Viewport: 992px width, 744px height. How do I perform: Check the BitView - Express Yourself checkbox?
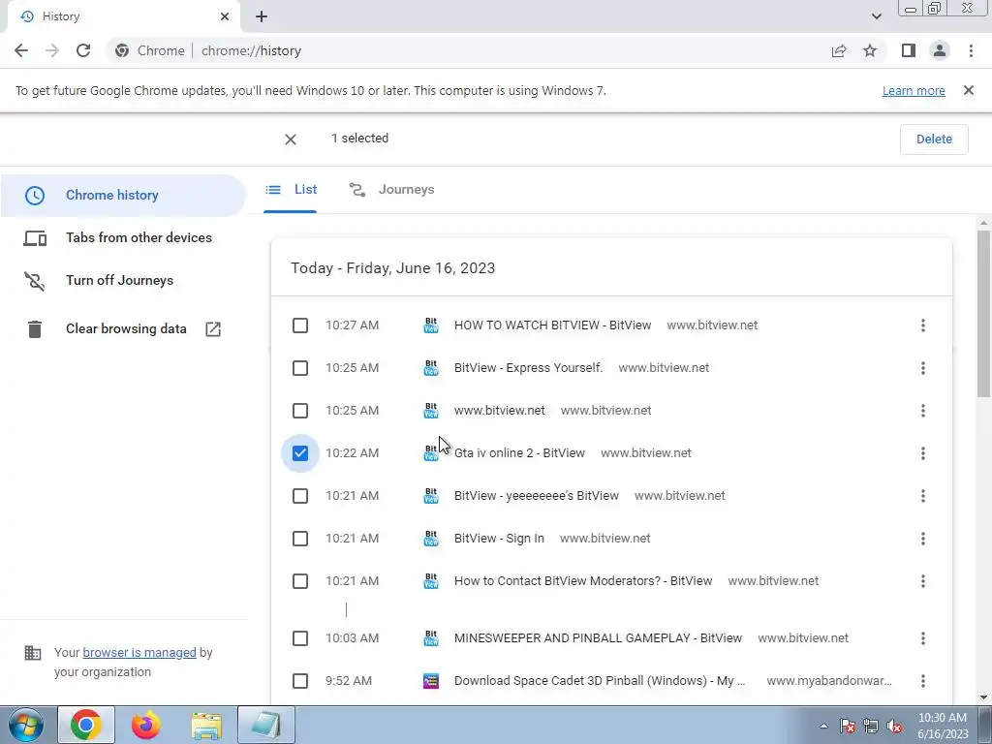[x=300, y=368]
